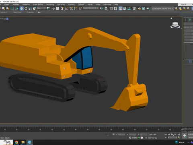Open the Modifiers menu
This screenshot has height=145, width=193.
(x=16, y=4)
